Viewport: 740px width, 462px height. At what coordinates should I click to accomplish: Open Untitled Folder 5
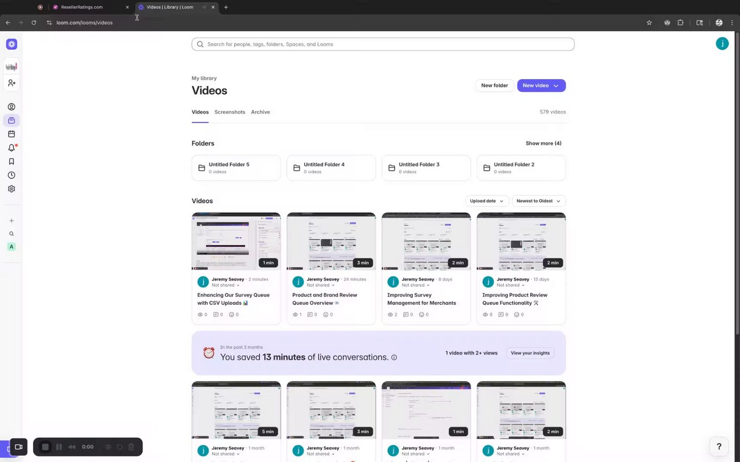(x=236, y=167)
